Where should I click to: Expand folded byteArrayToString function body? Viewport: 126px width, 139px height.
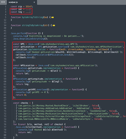(52, 17)
